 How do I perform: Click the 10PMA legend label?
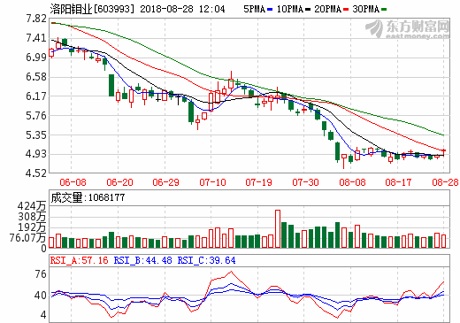click(290, 9)
